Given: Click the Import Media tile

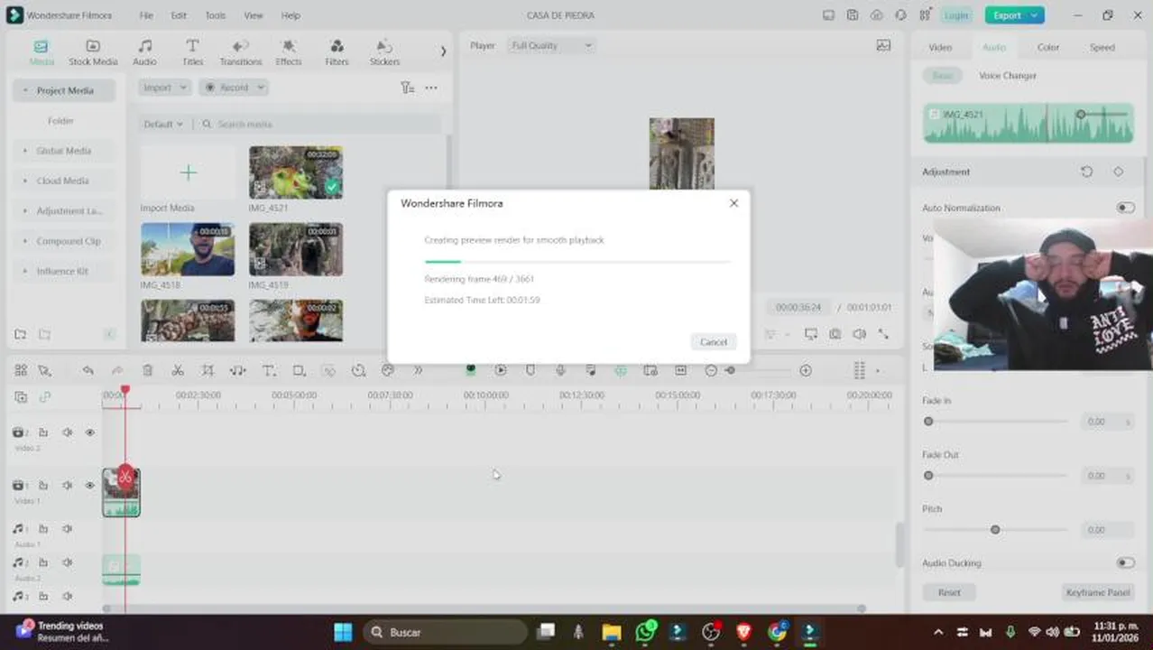Looking at the screenshot, I should (188, 172).
